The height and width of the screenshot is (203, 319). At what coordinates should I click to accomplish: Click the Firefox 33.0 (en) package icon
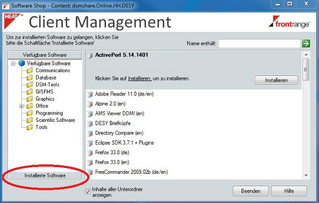click(90, 162)
